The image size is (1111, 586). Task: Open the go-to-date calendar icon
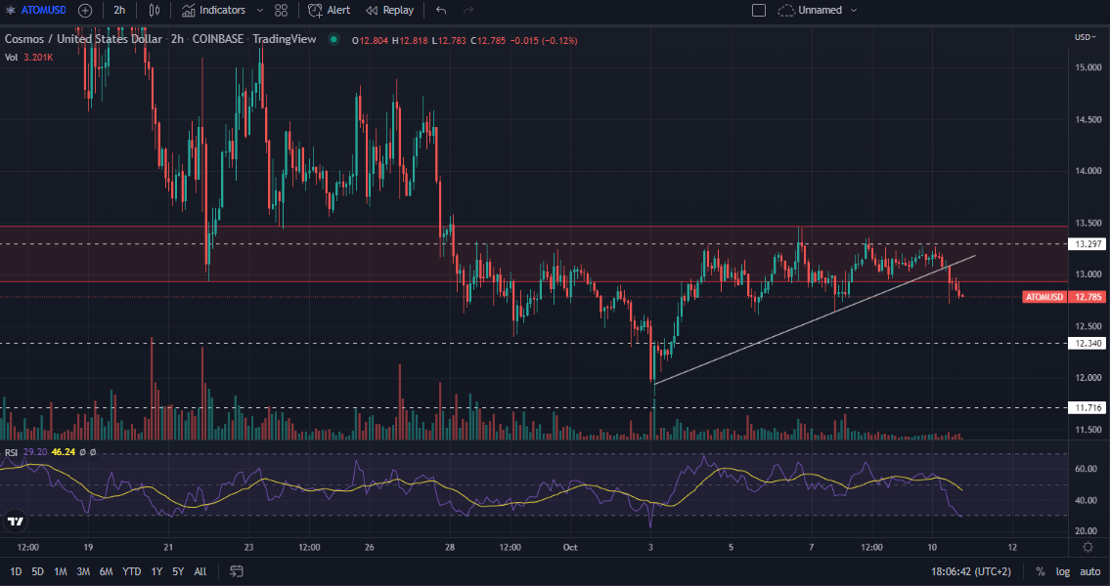point(236,570)
